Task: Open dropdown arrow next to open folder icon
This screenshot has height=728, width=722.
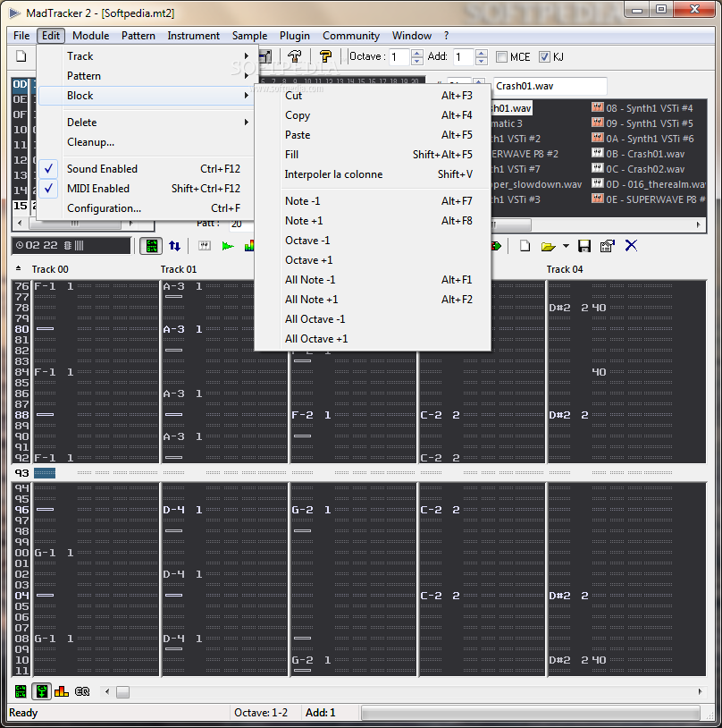Action: 567,246
